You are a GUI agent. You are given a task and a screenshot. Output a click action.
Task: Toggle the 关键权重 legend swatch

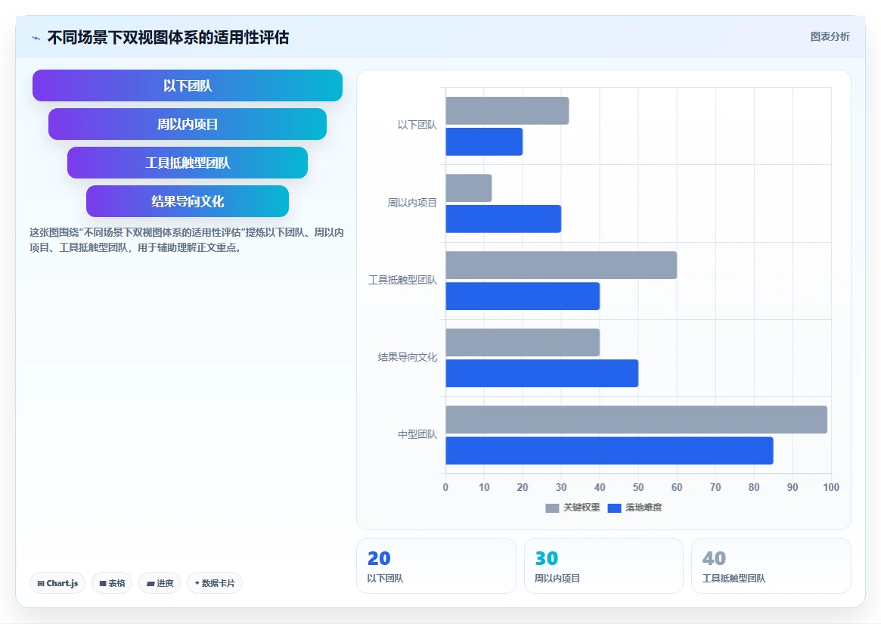click(552, 508)
